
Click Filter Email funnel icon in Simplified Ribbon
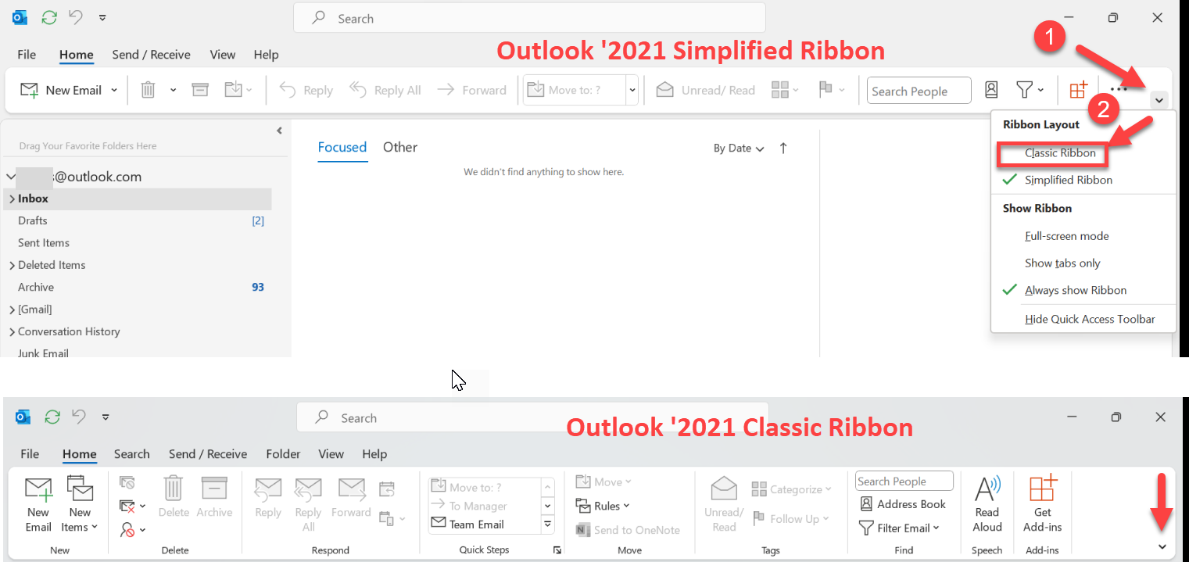[x=1024, y=90]
